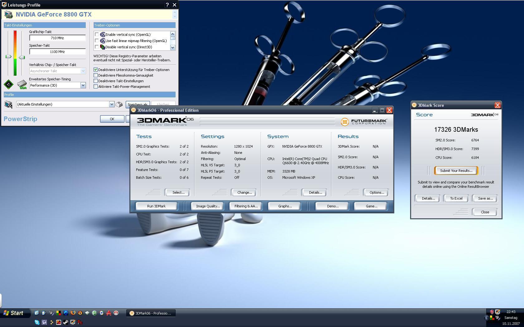Click the Grafikchip-Takt slider handle
Screen dimensions: 524x327
tap(8, 57)
